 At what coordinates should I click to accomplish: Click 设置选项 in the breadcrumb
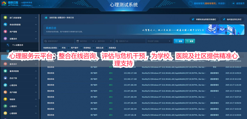[x=61, y=18]
